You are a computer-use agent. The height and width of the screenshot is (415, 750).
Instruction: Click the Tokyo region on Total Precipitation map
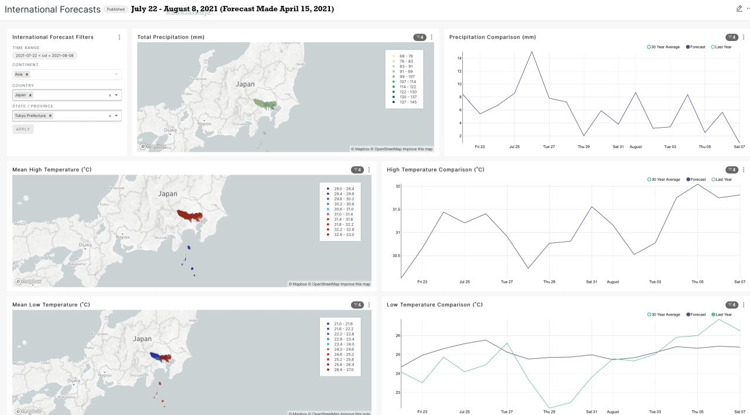click(264, 104)
